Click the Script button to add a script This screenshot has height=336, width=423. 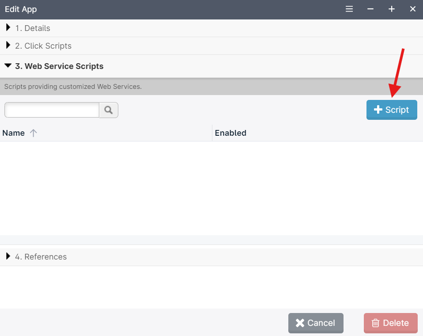(x=392, y=110)
